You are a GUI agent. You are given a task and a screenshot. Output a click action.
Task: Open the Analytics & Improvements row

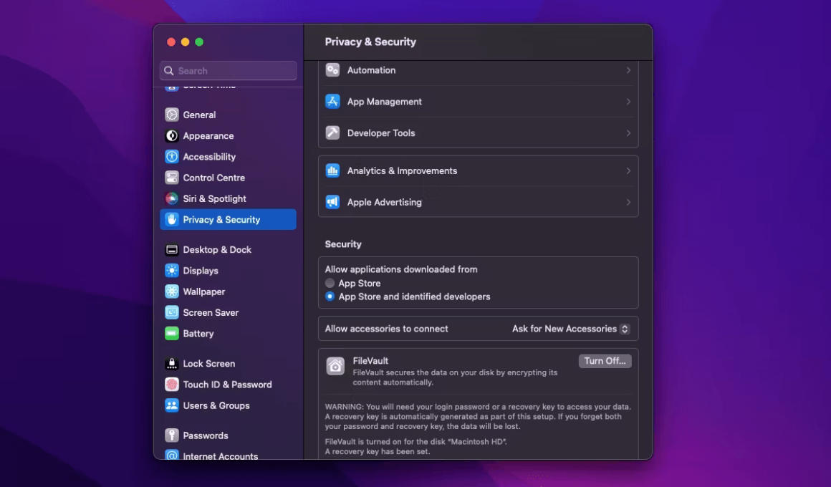pos(478,170)
